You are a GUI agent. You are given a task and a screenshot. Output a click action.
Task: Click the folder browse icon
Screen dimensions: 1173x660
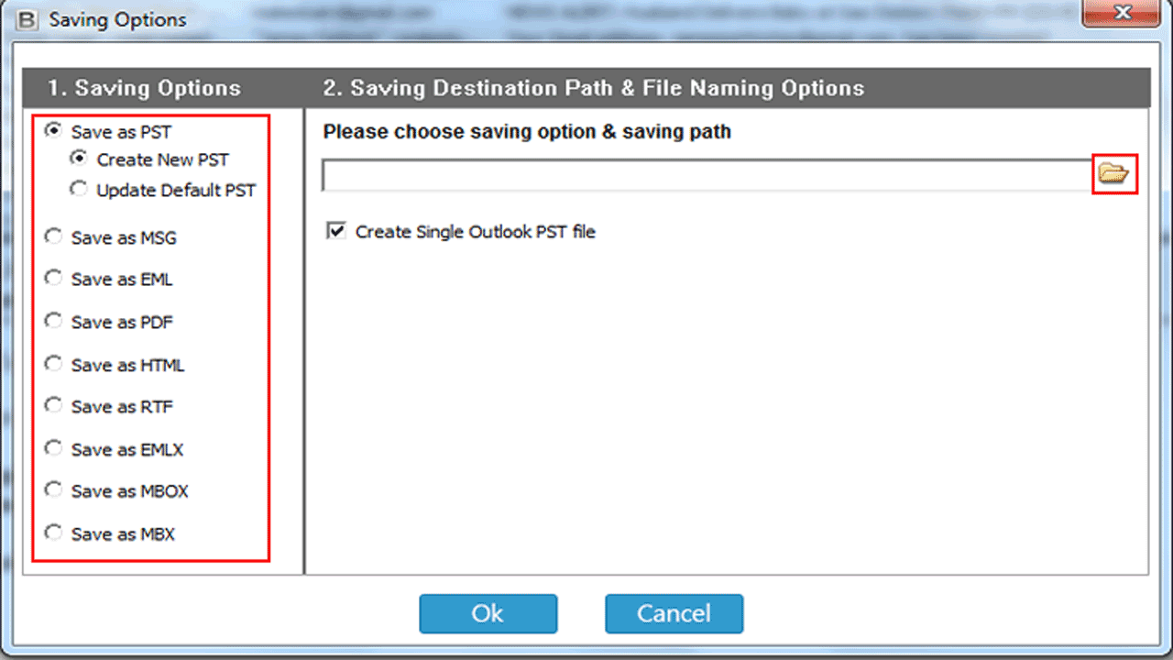point(1113,173)
